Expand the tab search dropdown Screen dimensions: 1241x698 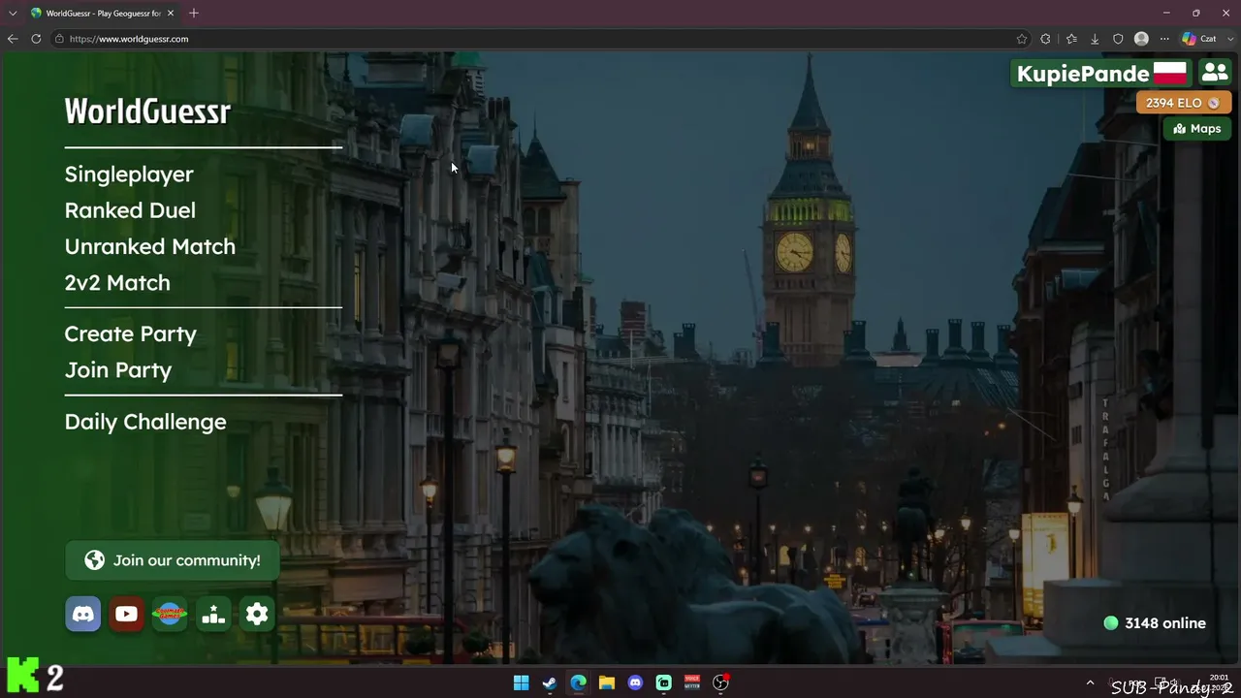pos(13,13)
